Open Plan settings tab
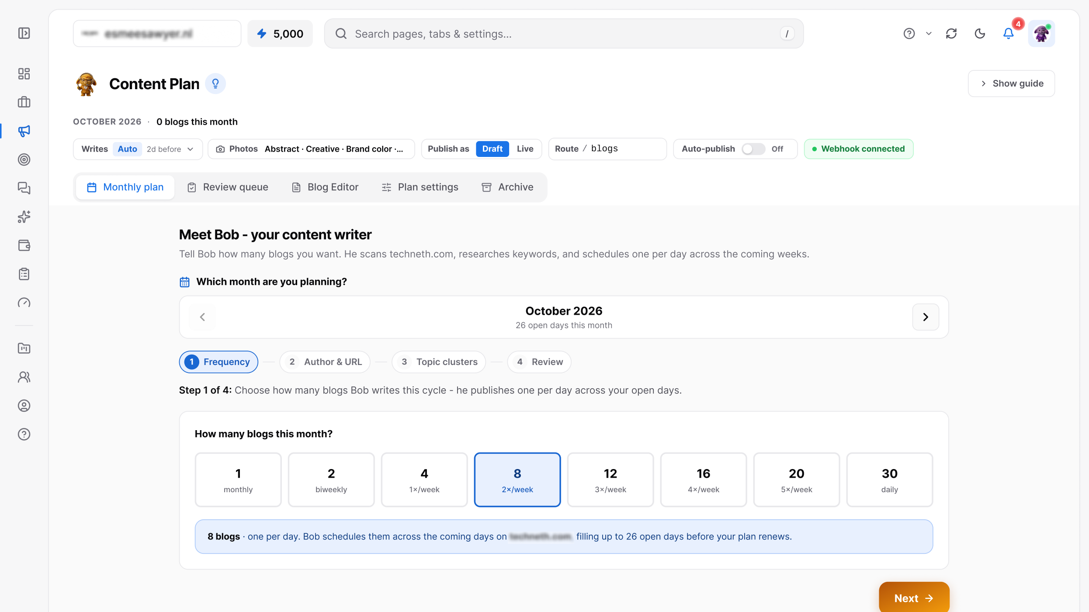Viewport: 1089px width, 612px height. pos(420,187)
